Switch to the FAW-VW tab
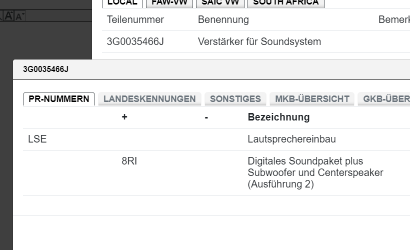This screenshot has height=250, width=410. click(169, 2)
